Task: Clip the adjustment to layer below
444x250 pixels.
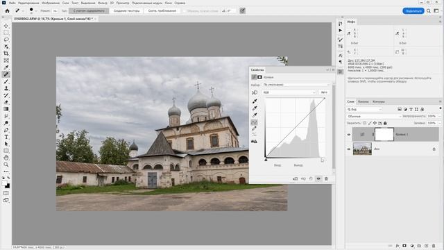Action: (296, 179)
